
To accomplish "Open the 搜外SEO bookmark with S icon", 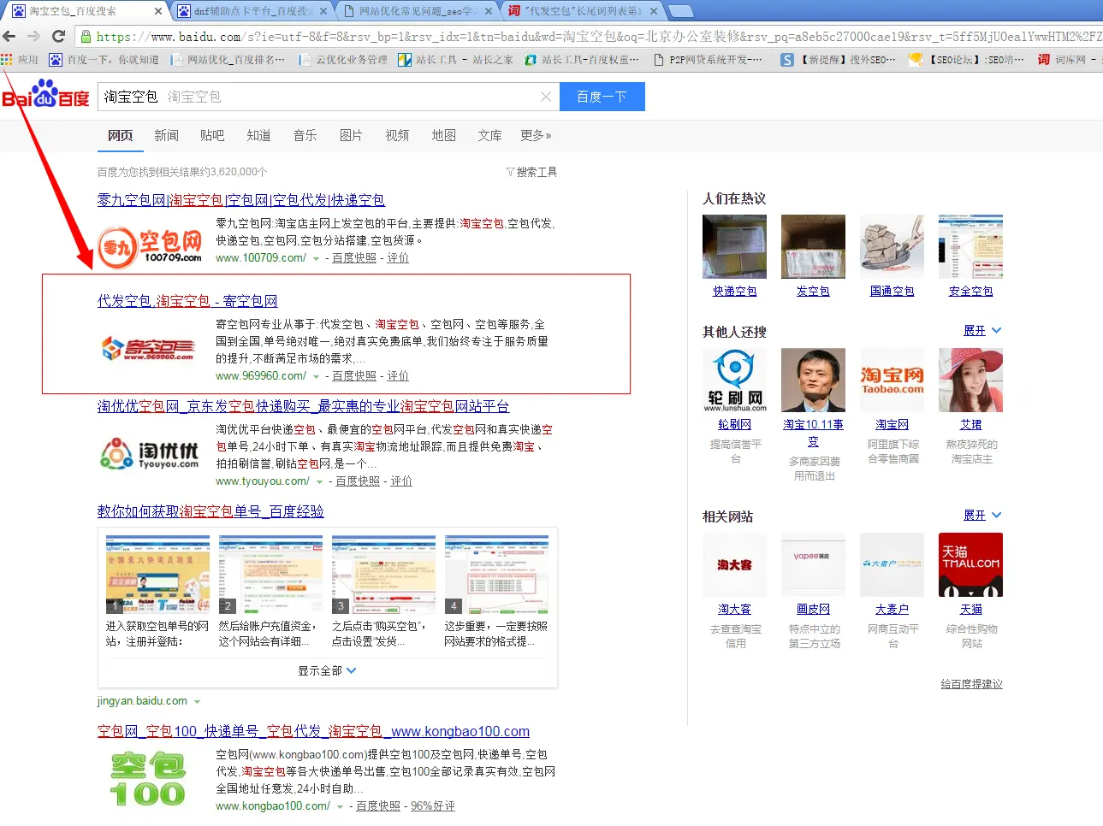I will click(838, 59).
